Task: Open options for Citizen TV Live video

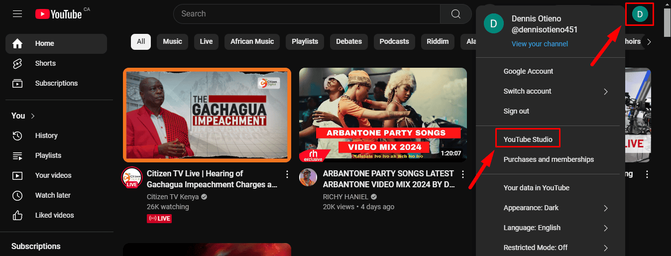Action: [x=287, y=174]
